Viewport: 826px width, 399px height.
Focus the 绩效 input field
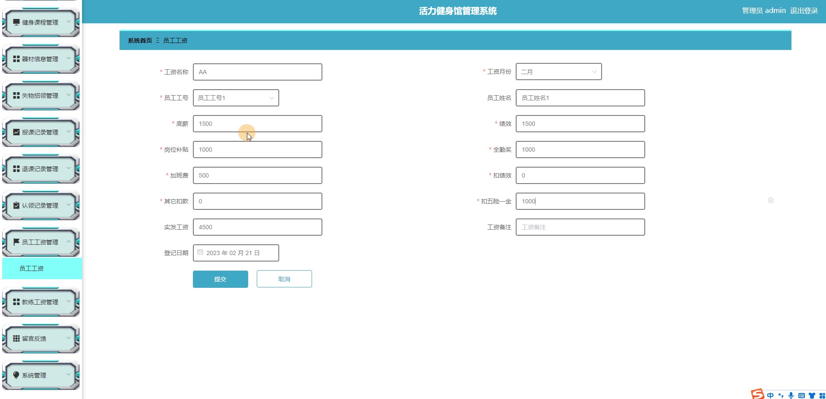tap(580, 124)
